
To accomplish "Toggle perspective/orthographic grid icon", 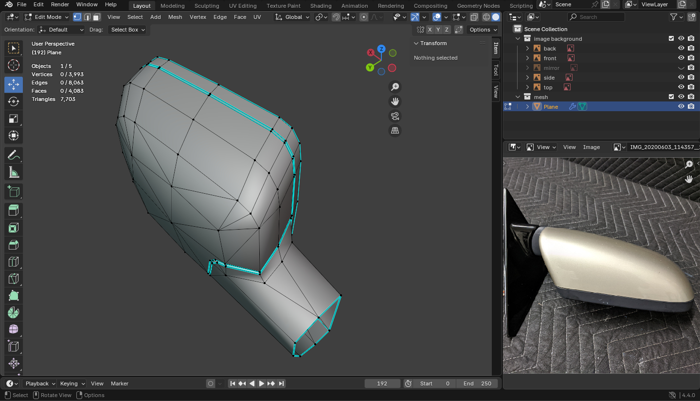I will point(395,131).
